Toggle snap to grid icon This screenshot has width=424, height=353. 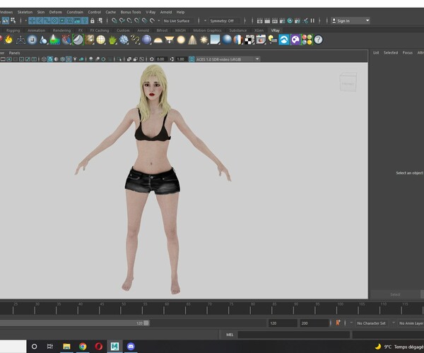click(114, 20)
